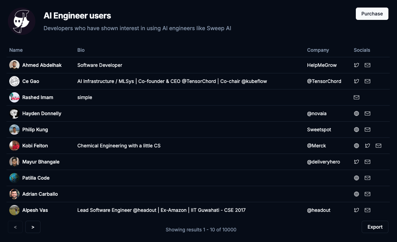Open Ce Gao's Twitter icon
Image resolution: width=397 pixels, height=242 pixels.
click(x=357, y=81)
